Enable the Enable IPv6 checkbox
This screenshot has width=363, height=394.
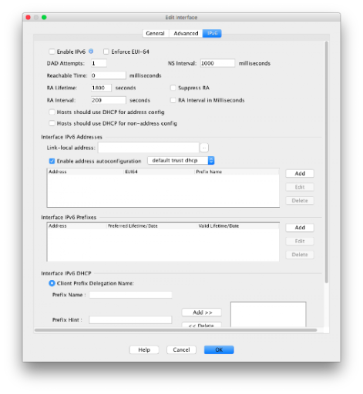[52, 52]
